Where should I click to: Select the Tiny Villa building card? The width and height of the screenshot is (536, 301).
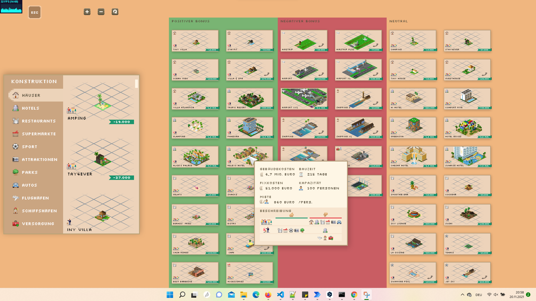pyautogui.click(x=195, y=41)
